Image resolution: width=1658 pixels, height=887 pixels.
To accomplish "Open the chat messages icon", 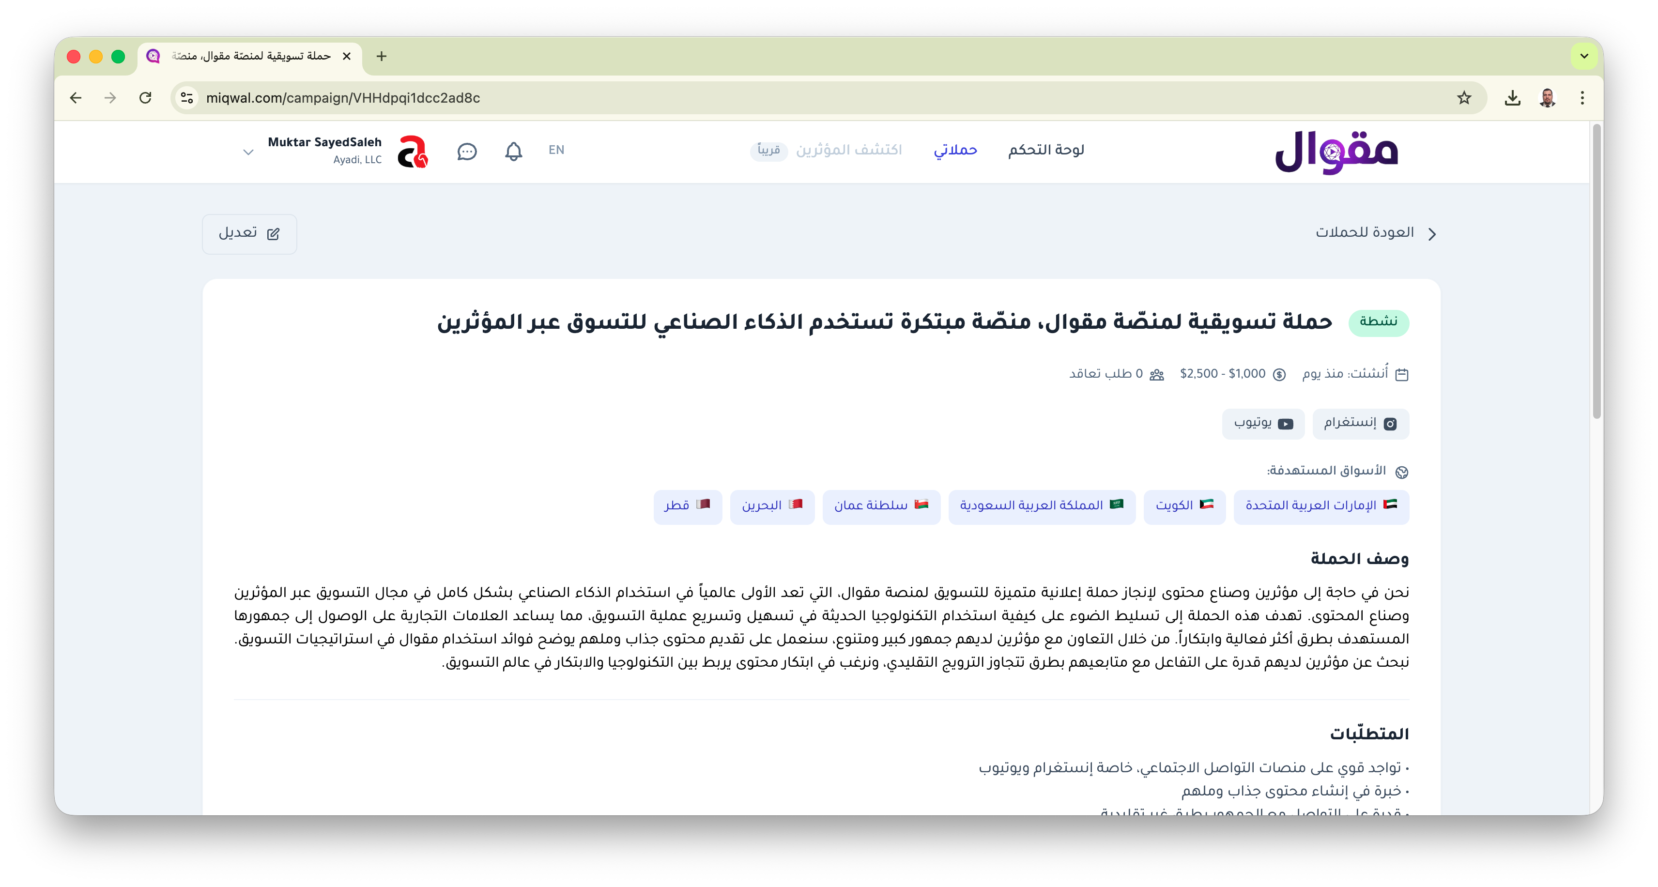I will [467, 151].
